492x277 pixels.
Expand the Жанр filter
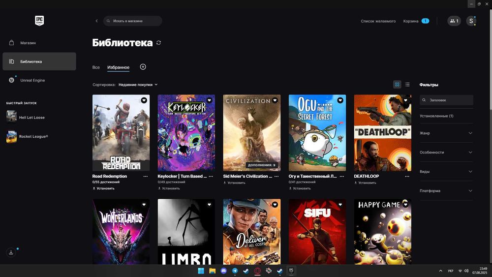point(446,133)
